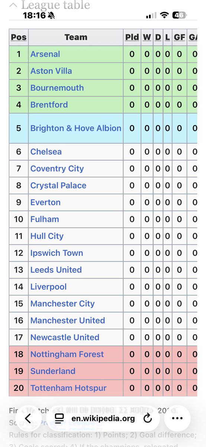Tap the Pld column header abbreviation
Screen dimensions: 206x447
132,37
